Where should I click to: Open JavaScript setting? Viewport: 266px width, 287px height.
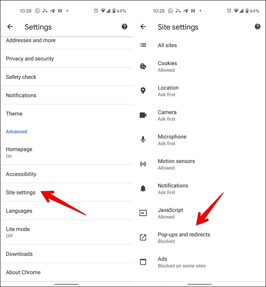(x=200, y=213)
